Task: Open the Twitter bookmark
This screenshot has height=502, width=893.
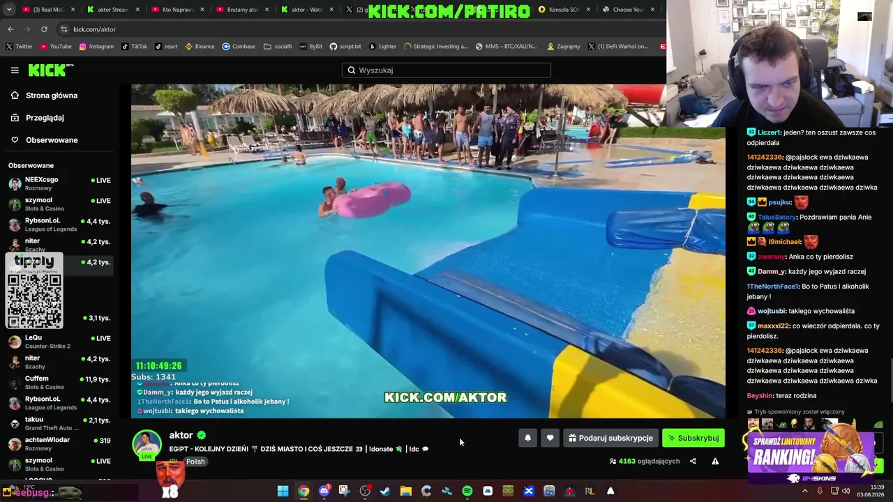Action: [19, 47]
